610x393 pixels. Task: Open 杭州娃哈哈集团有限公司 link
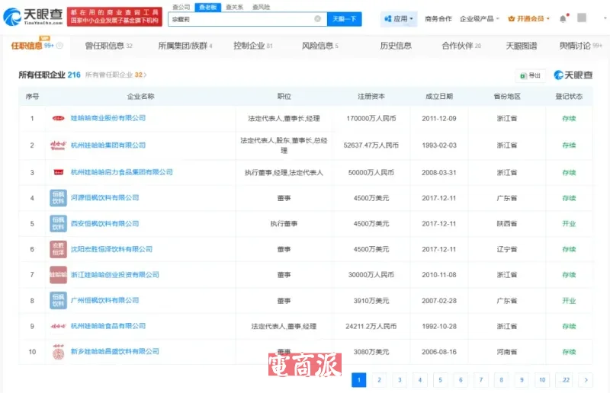click(x=108, y=145)
